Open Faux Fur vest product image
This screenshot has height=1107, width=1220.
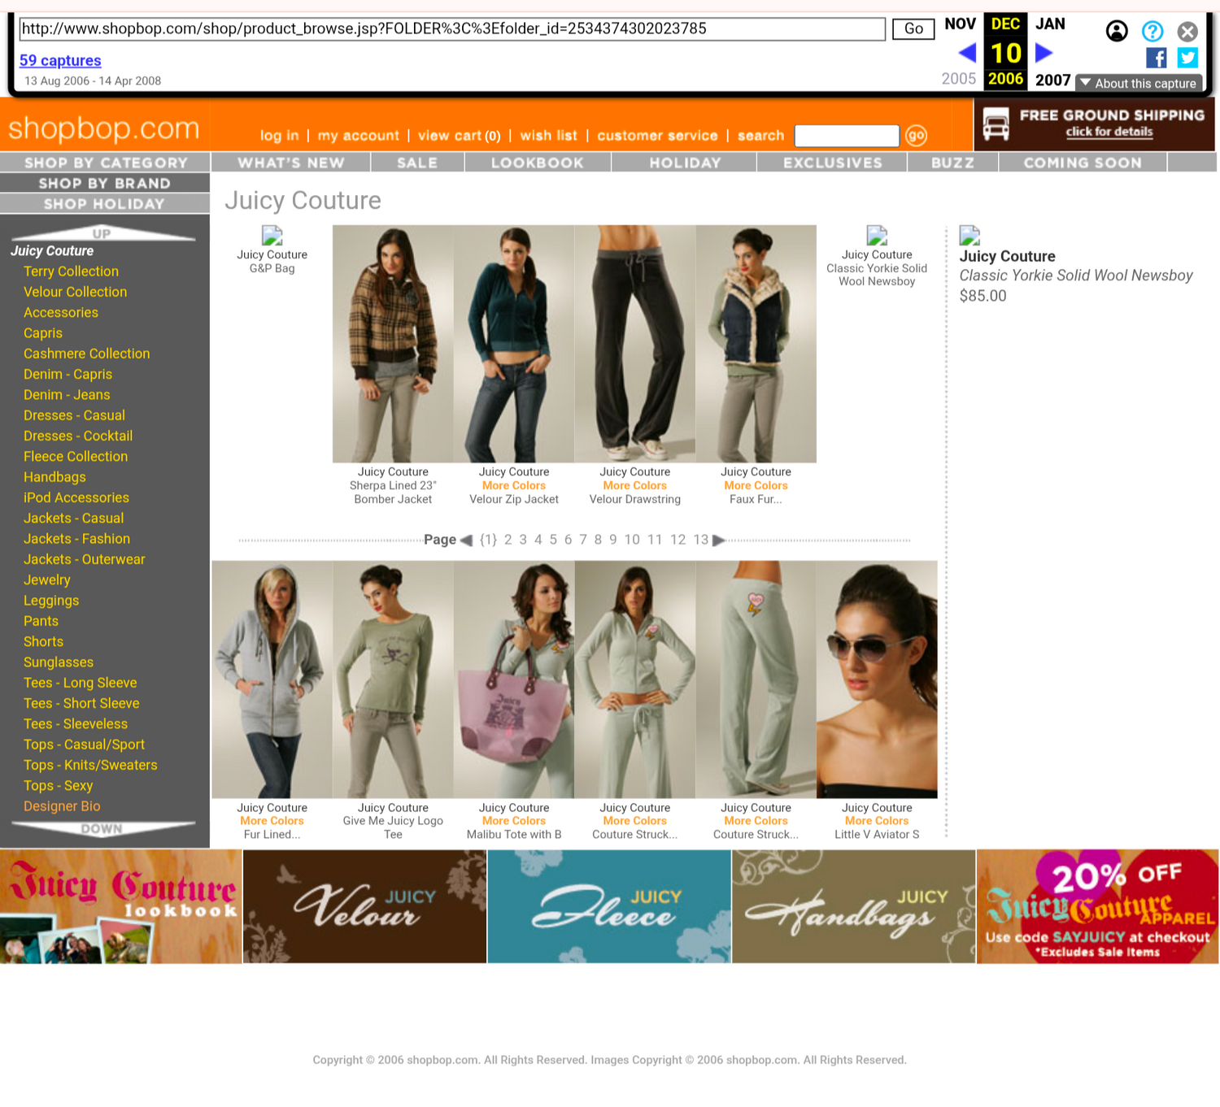(x=756, y=344)
